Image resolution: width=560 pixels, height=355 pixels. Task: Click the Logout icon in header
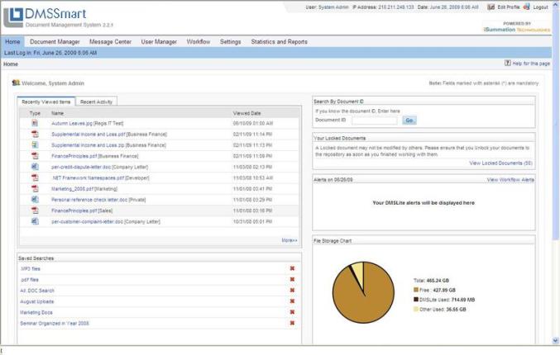point(526,7)
